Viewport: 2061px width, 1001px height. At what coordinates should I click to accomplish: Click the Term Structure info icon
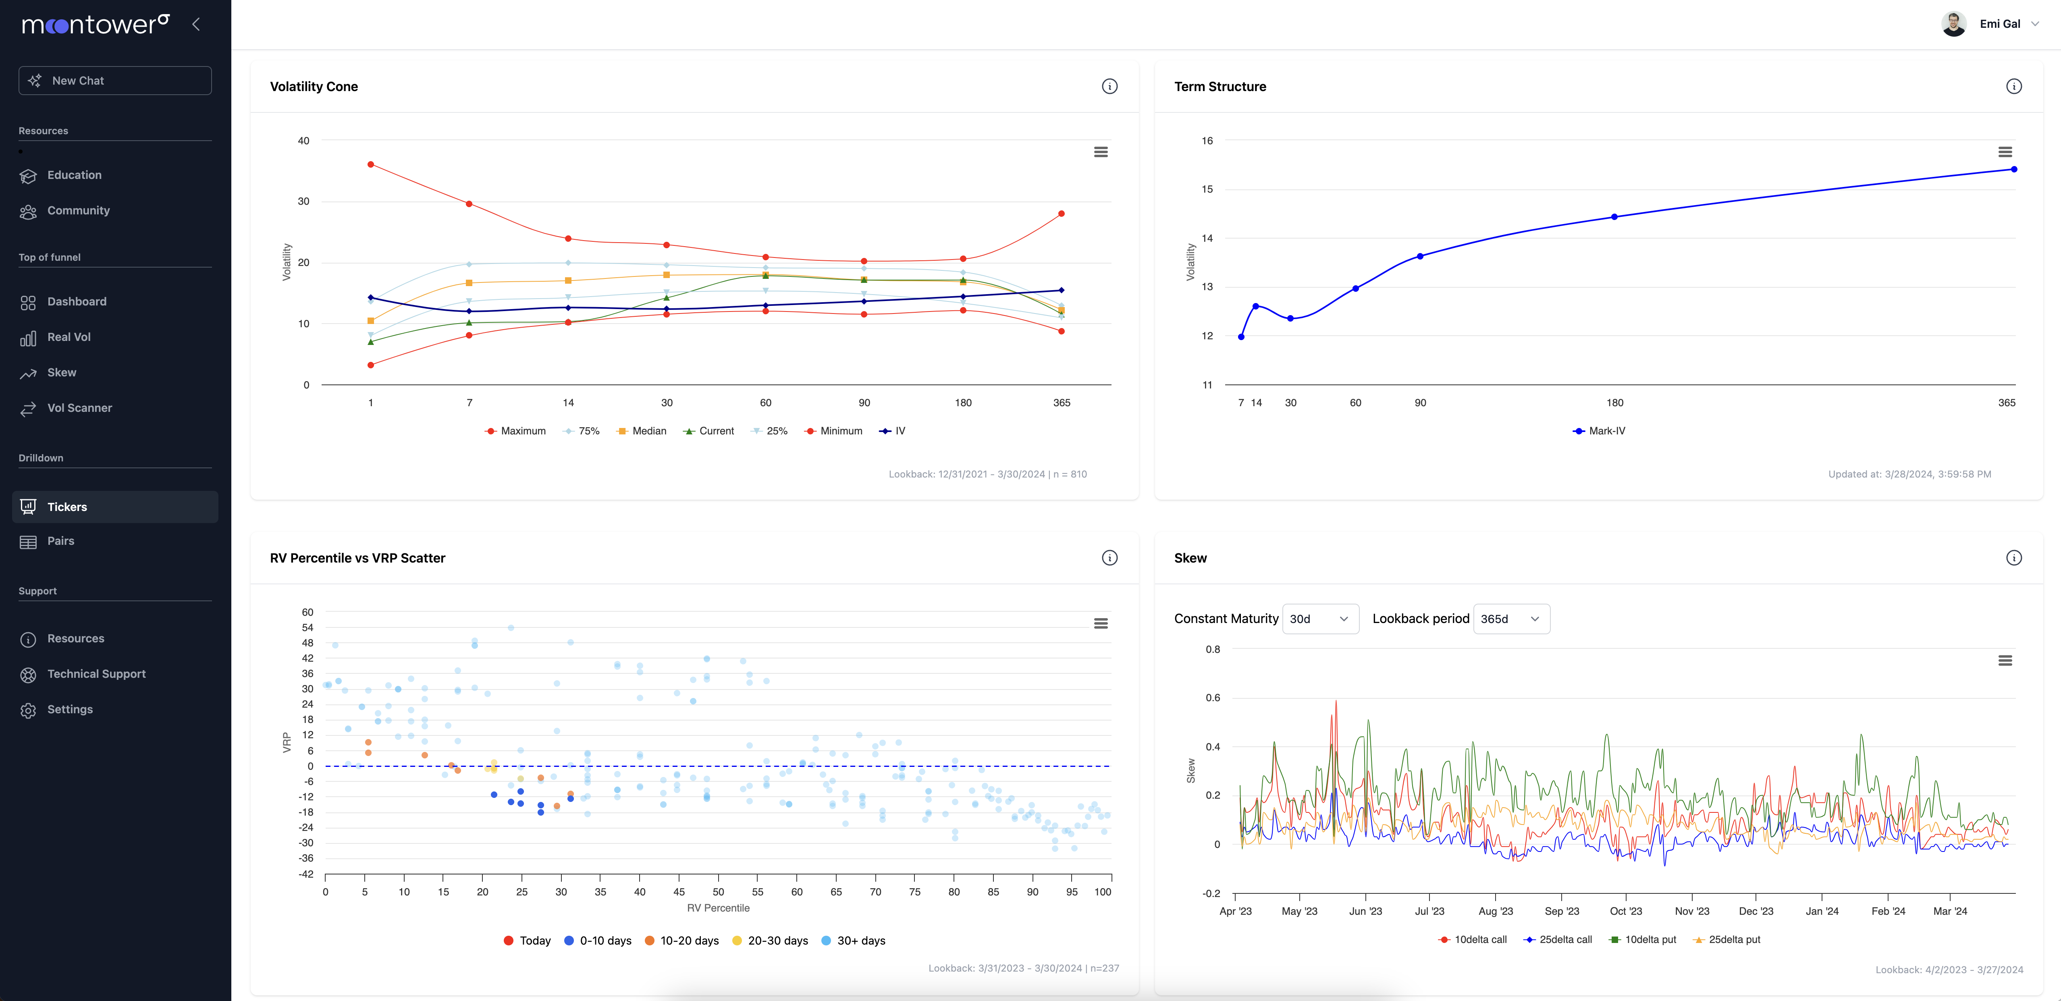[2013, 86]
